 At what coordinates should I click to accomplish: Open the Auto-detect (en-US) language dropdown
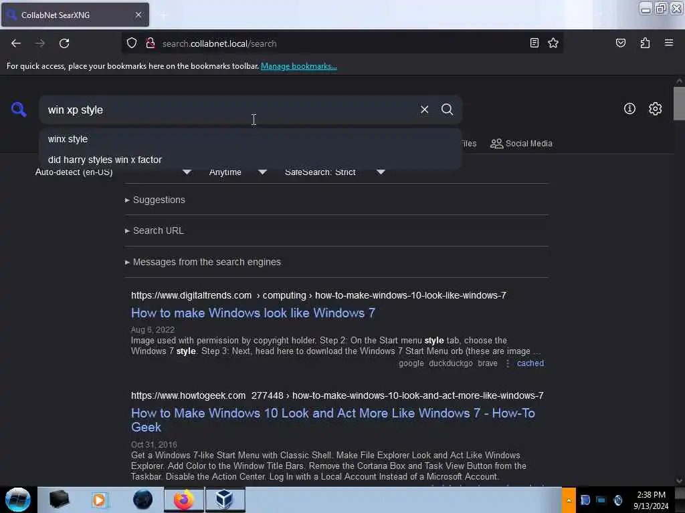point(113,172)
